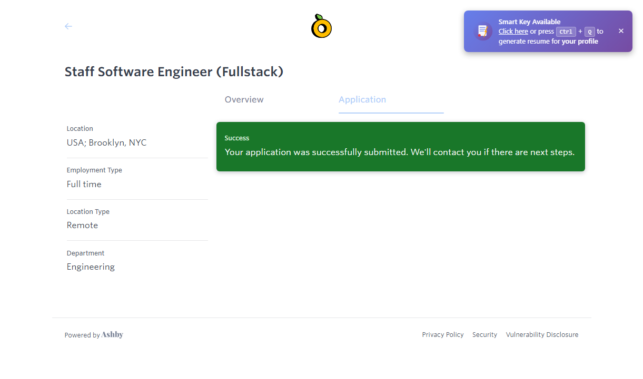Click the Q key badge
643x379 pixels.
[x=589, y=32]
